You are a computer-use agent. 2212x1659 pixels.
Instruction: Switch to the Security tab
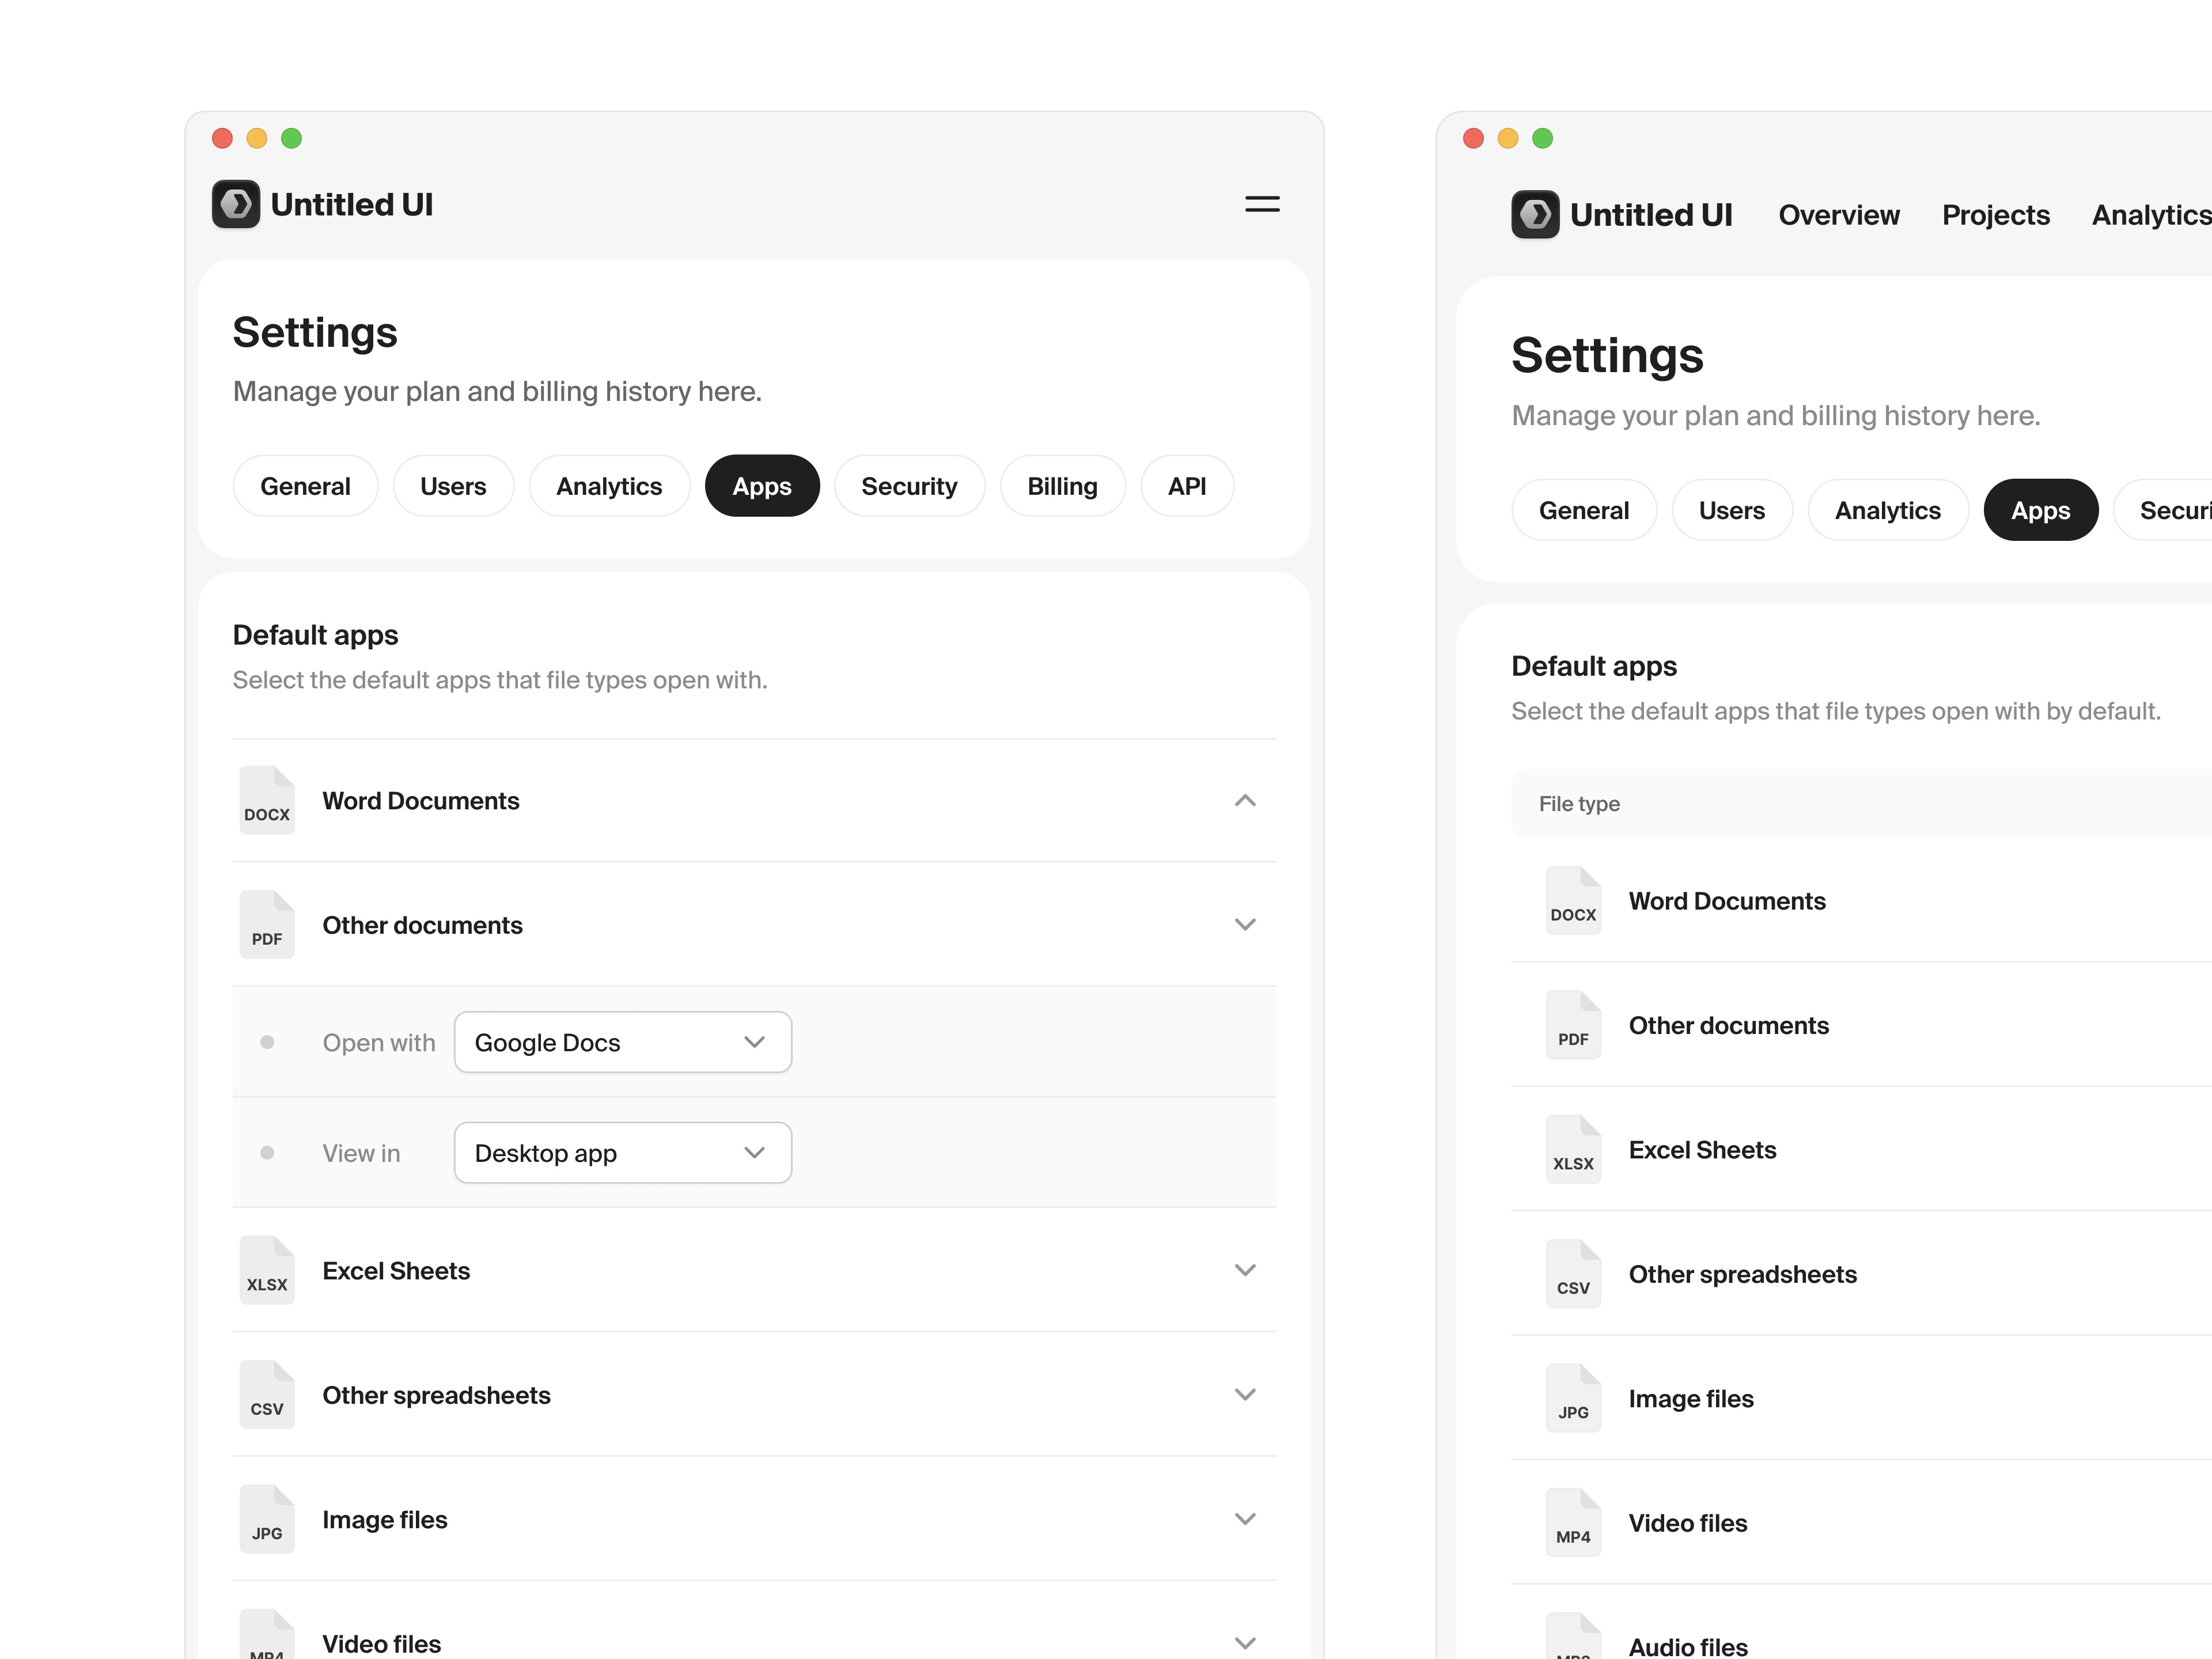coord(909,486)
